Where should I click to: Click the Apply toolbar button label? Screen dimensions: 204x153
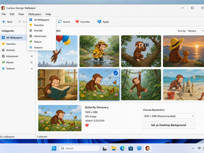(106, 22)
